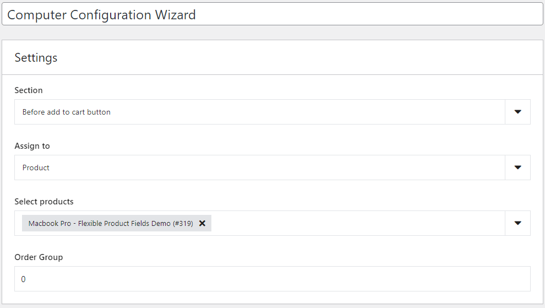Click the #319 ID in product tag

click(183, 224)
